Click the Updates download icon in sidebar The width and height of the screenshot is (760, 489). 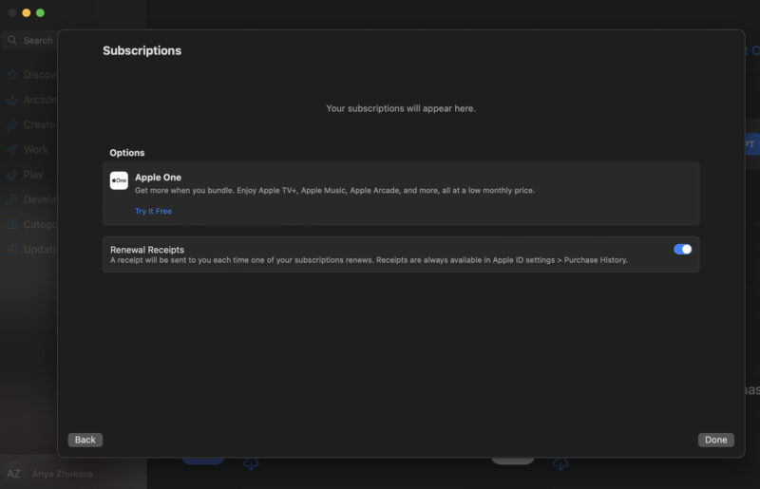12,250
